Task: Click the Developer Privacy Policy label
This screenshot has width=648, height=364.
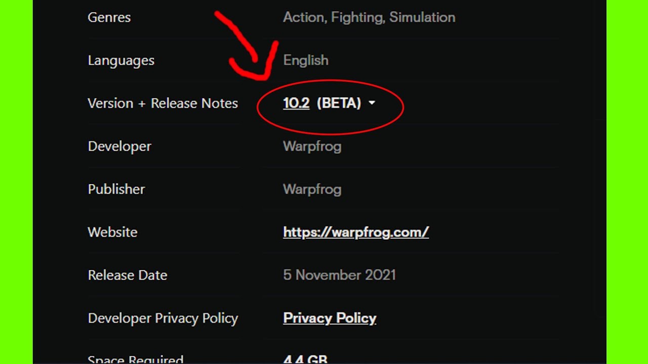Action: click(x=163, y=318)
